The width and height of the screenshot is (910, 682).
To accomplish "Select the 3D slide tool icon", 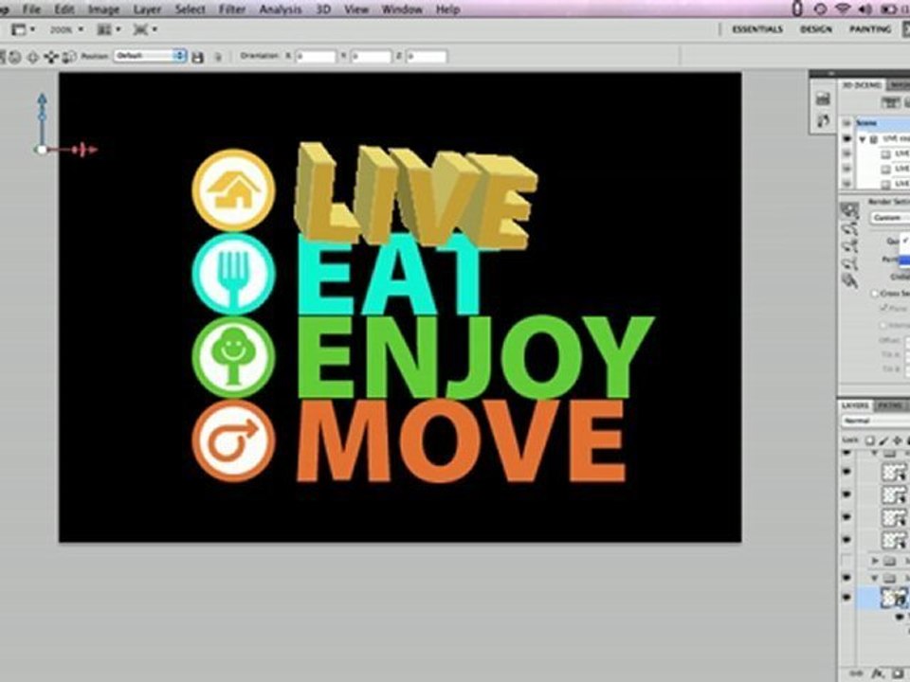I will click(51, 57).
